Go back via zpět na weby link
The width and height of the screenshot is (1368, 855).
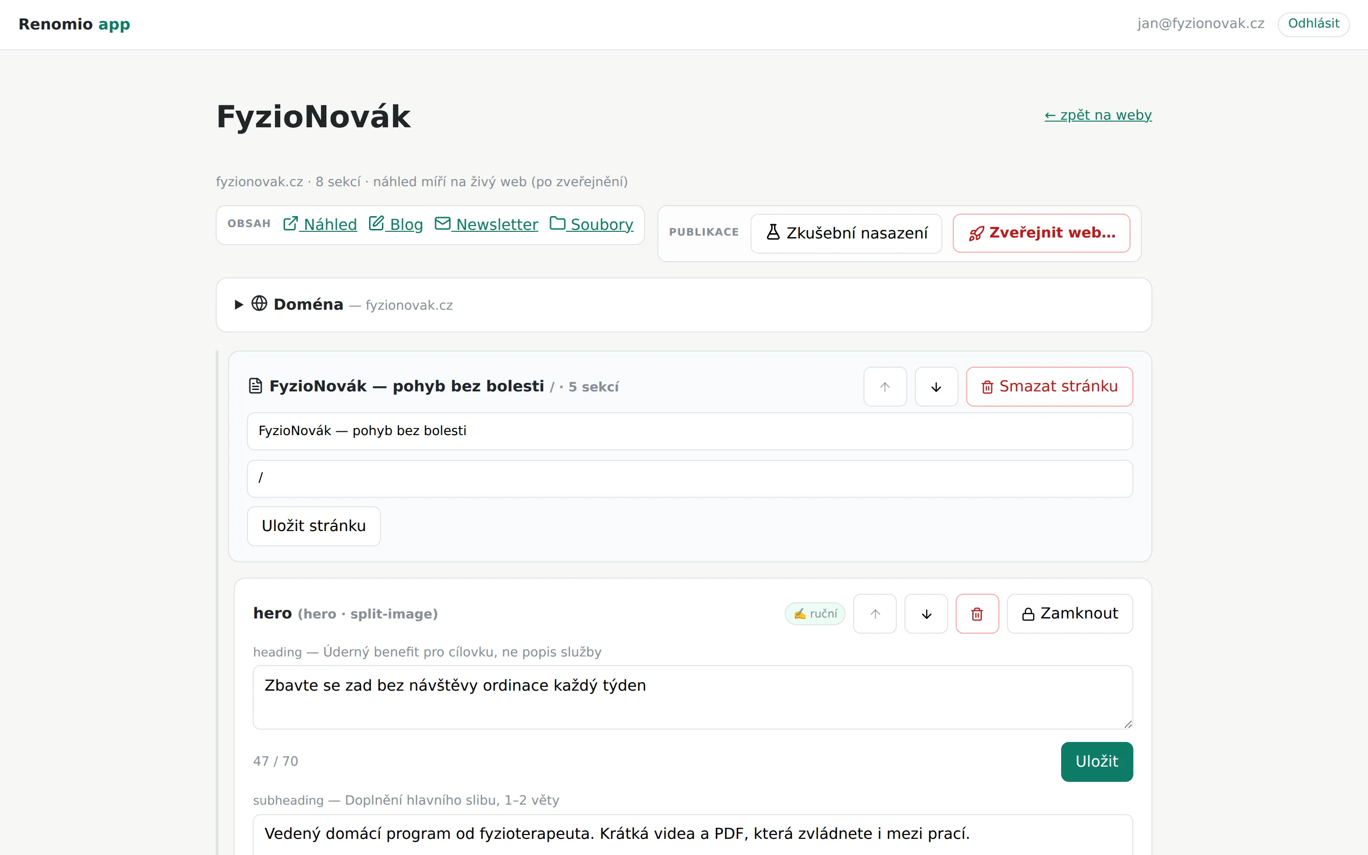pyautogui.click(x=1098, y=115)
